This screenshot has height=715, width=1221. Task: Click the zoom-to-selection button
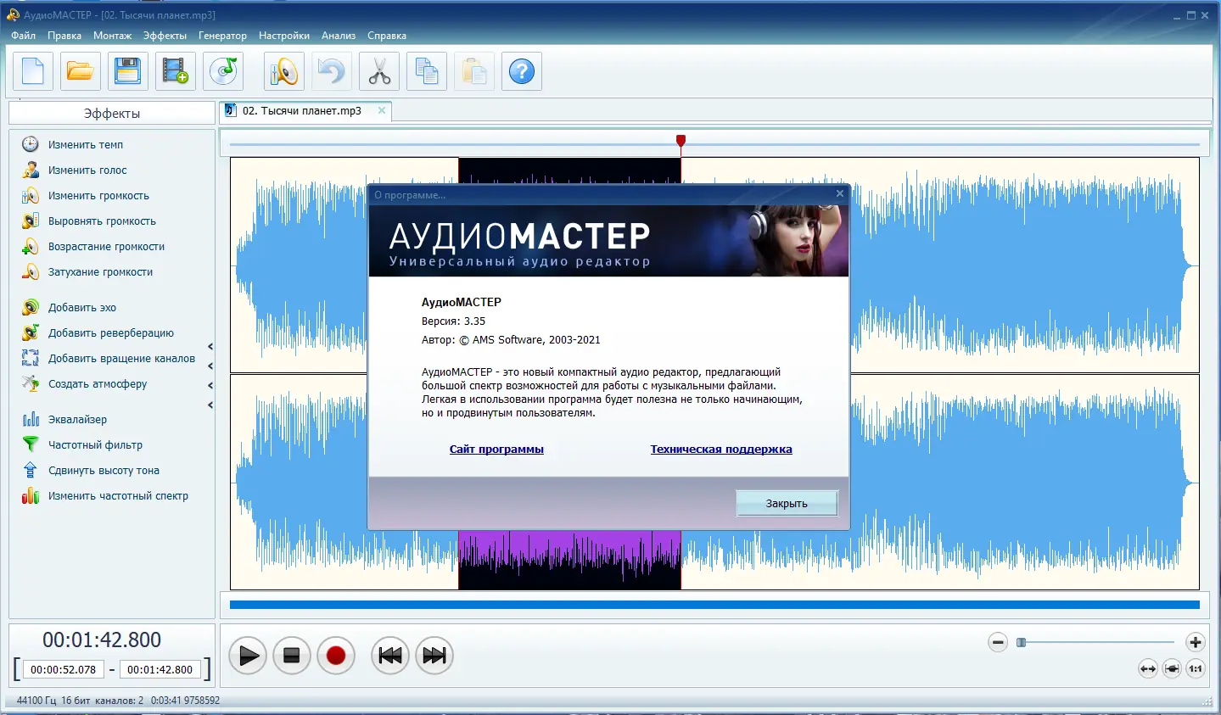pos(1172,669)
